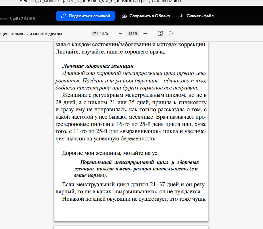Select the 125% zoom level indicator
The width and height of the screenshot is (263, 229).
tap(133, 33)
